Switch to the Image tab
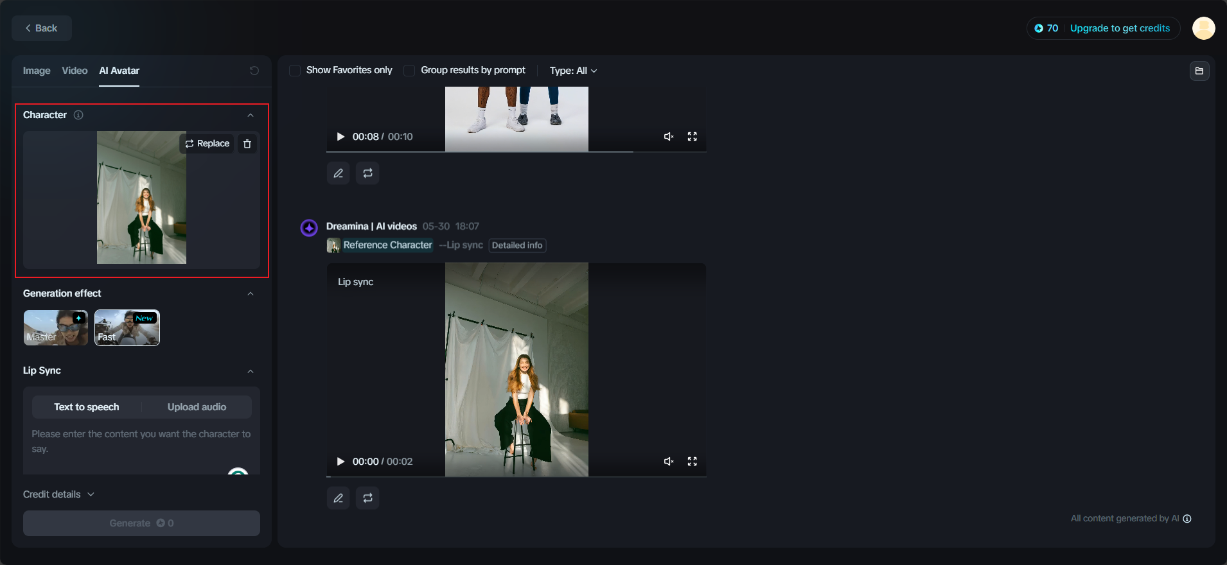The image size is (1227, 565). pos(37,71)
